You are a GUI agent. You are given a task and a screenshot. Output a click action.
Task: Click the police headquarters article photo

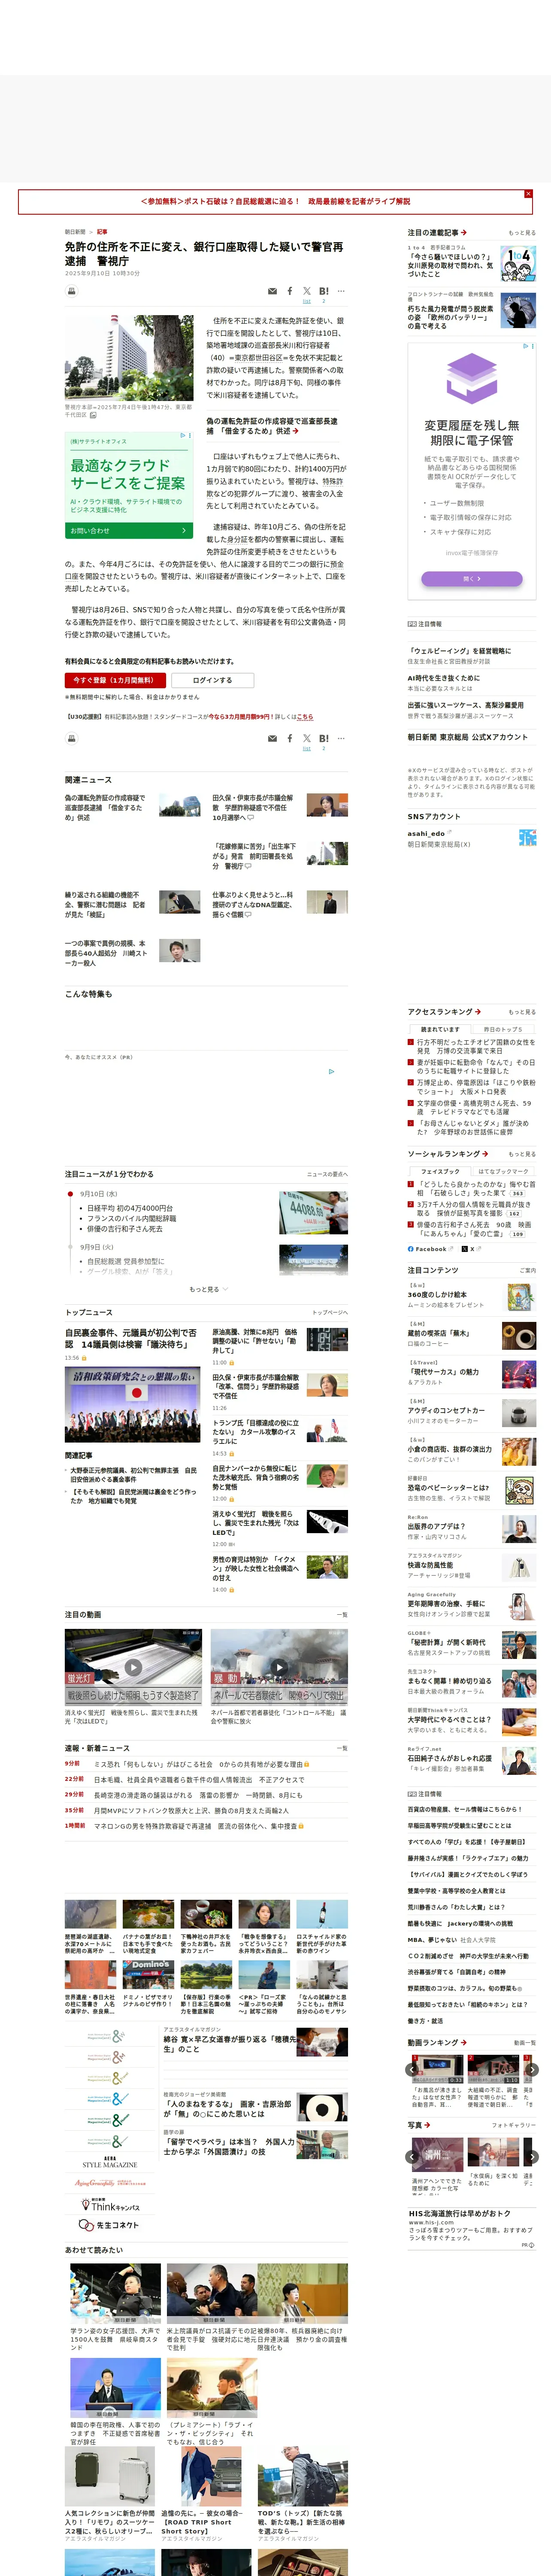coord(129,358)
